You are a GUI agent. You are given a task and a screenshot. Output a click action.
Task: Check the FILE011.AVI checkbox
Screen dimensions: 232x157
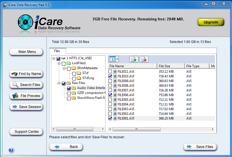[x=110, y=71]
